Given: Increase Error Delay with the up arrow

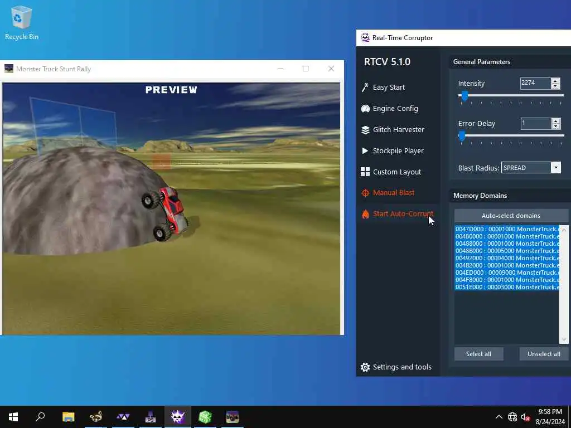Looking at the screenshot, I should point(556,121).
